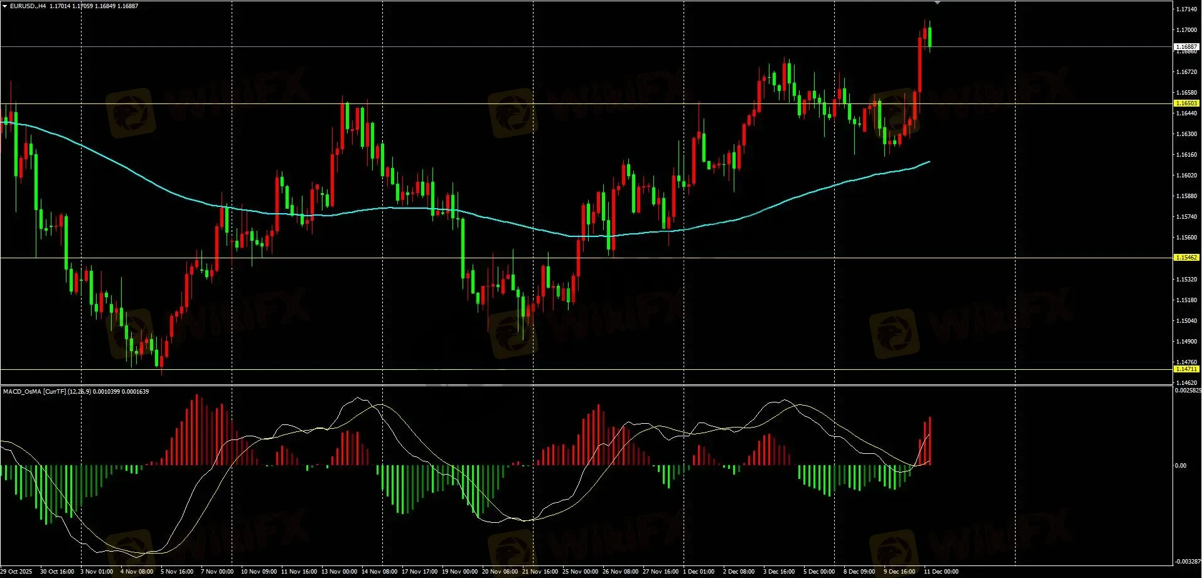
Task: Click the 1.15180 price scale value
Action: [x=1186, y=300]
